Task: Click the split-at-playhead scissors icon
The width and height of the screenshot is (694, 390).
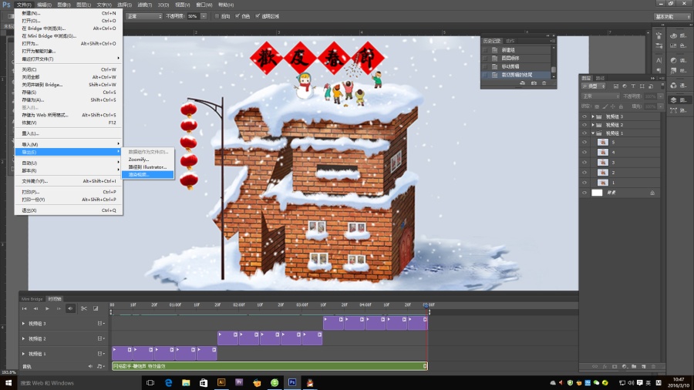Action: tap(84, 308)
